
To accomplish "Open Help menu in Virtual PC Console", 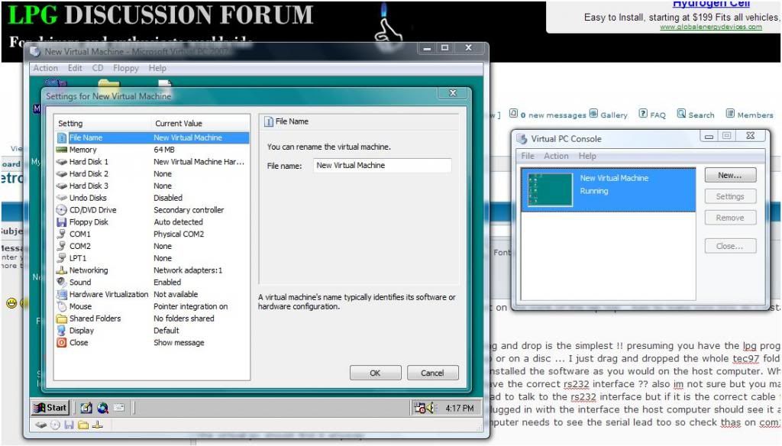I will point(587,156).
